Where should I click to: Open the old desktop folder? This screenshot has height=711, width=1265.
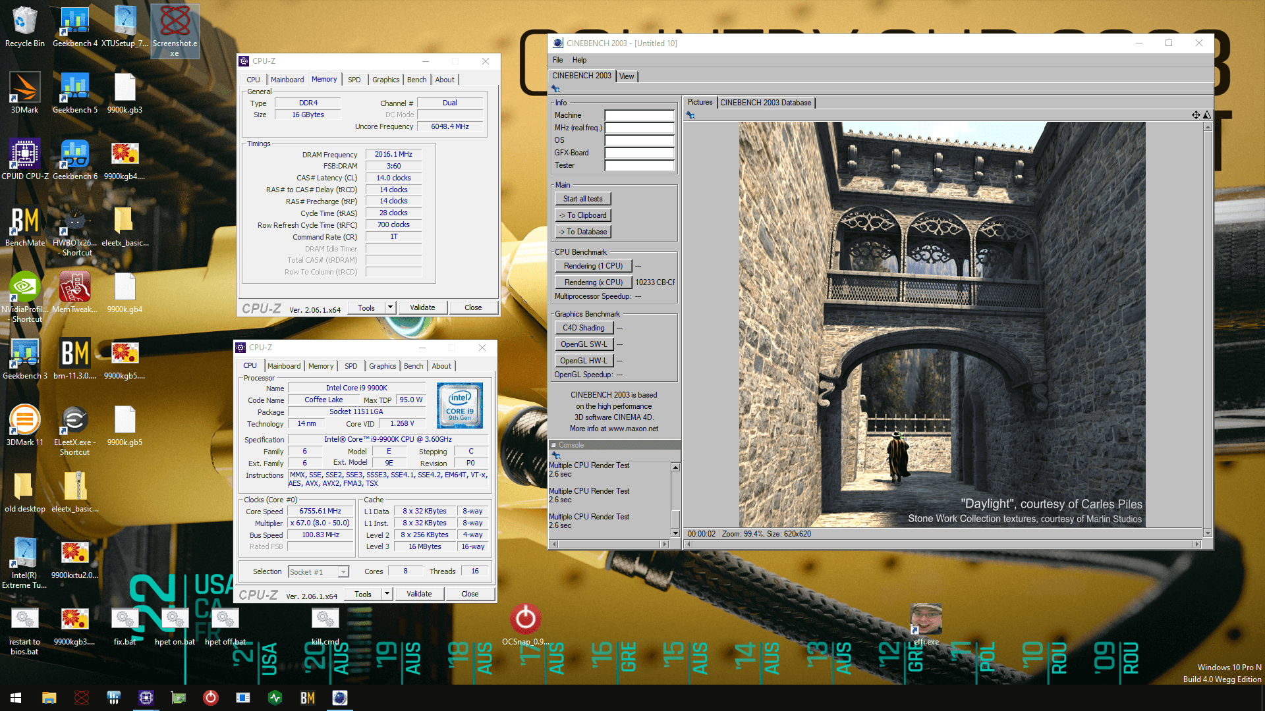(x=24, y=492)
